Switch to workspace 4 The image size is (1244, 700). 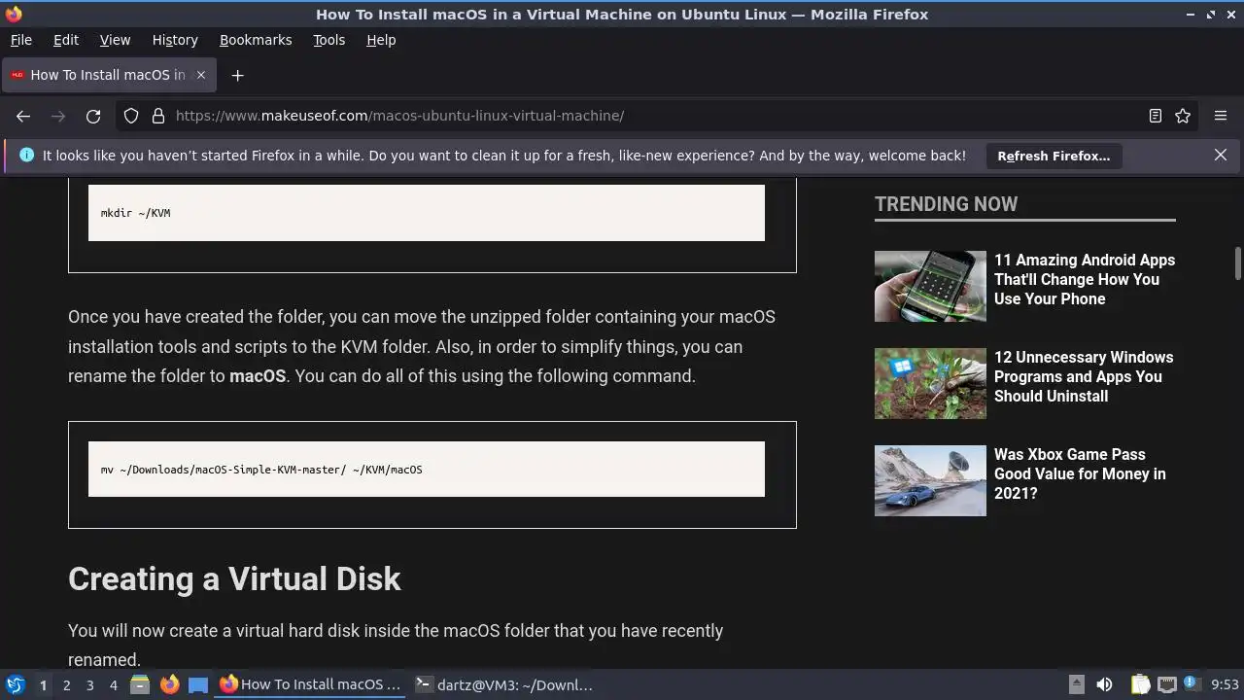pyautogui.click(x=113, y=685)
